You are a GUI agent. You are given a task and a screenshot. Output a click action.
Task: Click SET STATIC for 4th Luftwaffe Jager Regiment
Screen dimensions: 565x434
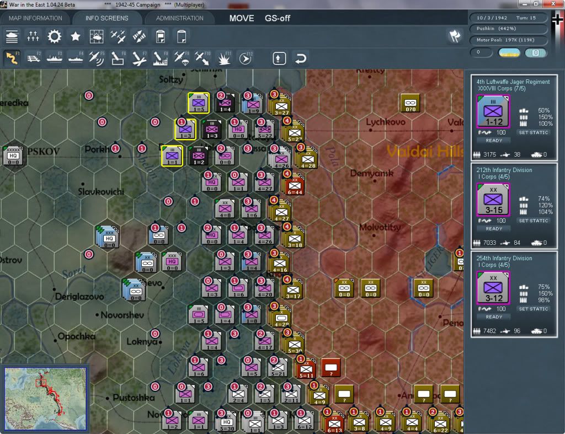[534, 132]
